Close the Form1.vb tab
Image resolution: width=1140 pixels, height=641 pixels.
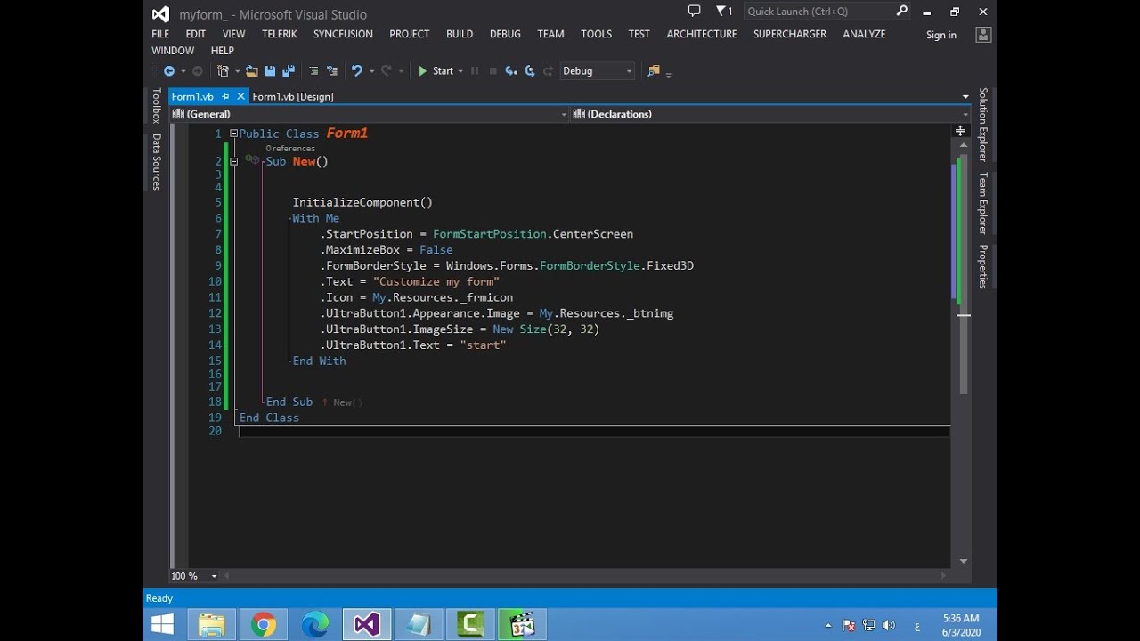click(240, 96)
